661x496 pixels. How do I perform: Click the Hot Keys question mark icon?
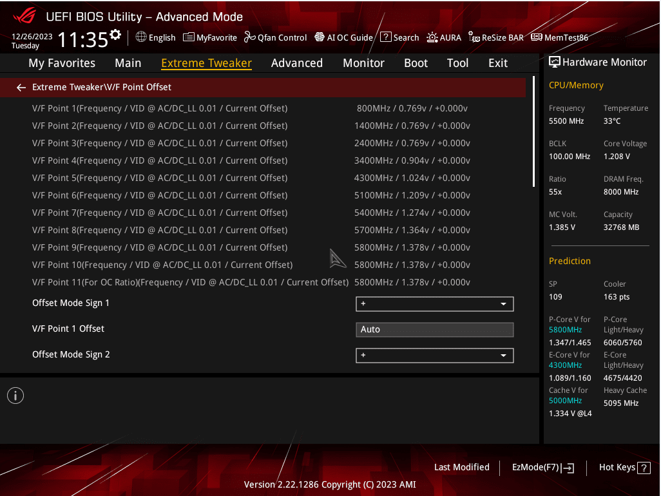644,468
